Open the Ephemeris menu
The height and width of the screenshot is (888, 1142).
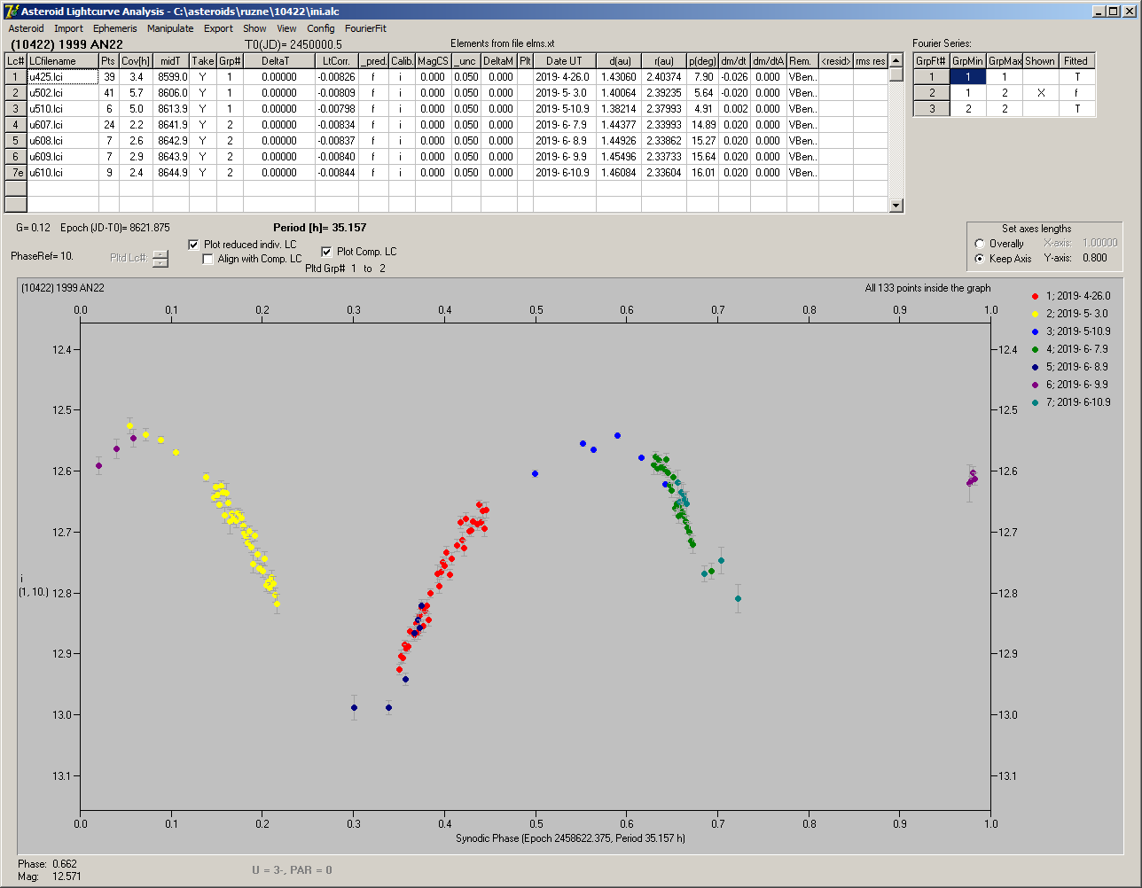pos(115,28)
